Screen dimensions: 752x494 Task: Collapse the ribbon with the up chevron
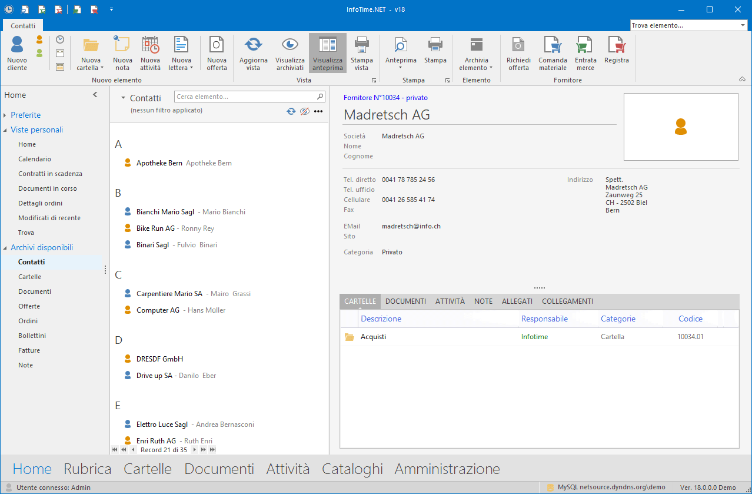pyautogui.click(x=741, y=79)
